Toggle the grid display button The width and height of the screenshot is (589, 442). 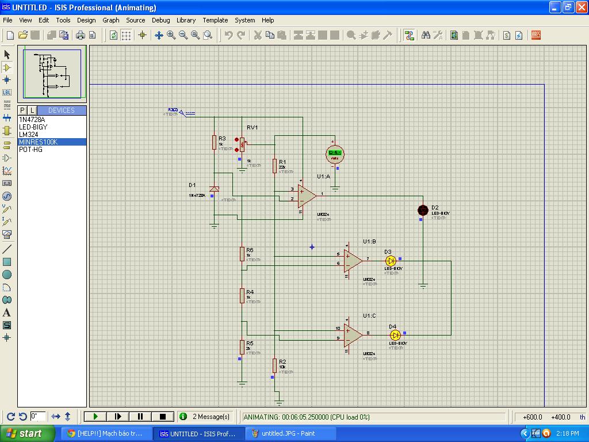tap(126, 35)
